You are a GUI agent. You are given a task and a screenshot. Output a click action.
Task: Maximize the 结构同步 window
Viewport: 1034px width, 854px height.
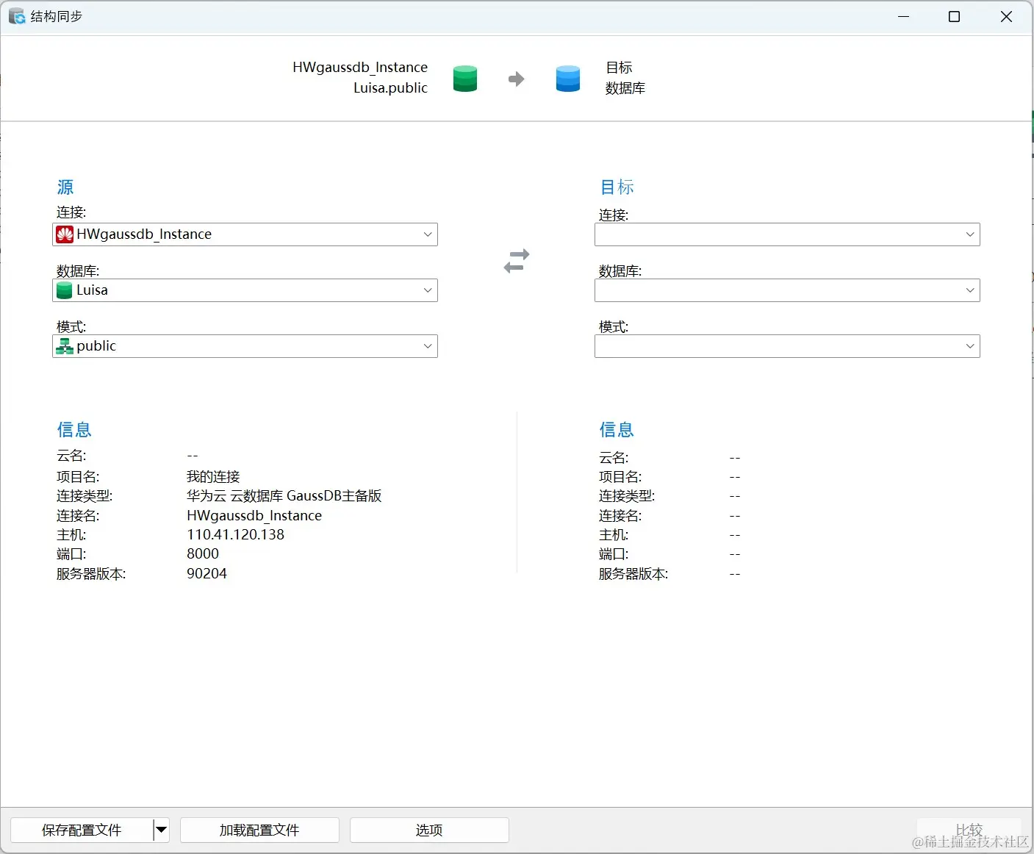coord(954,16)
